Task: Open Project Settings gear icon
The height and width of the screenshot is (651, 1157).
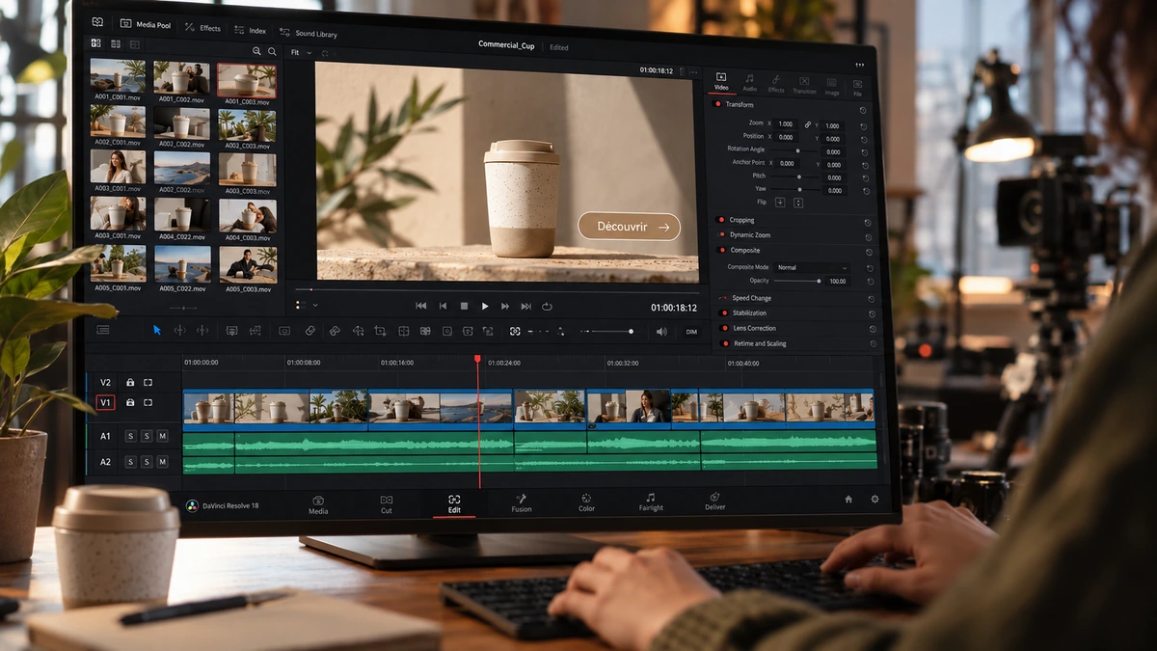Action: point(874,500)
